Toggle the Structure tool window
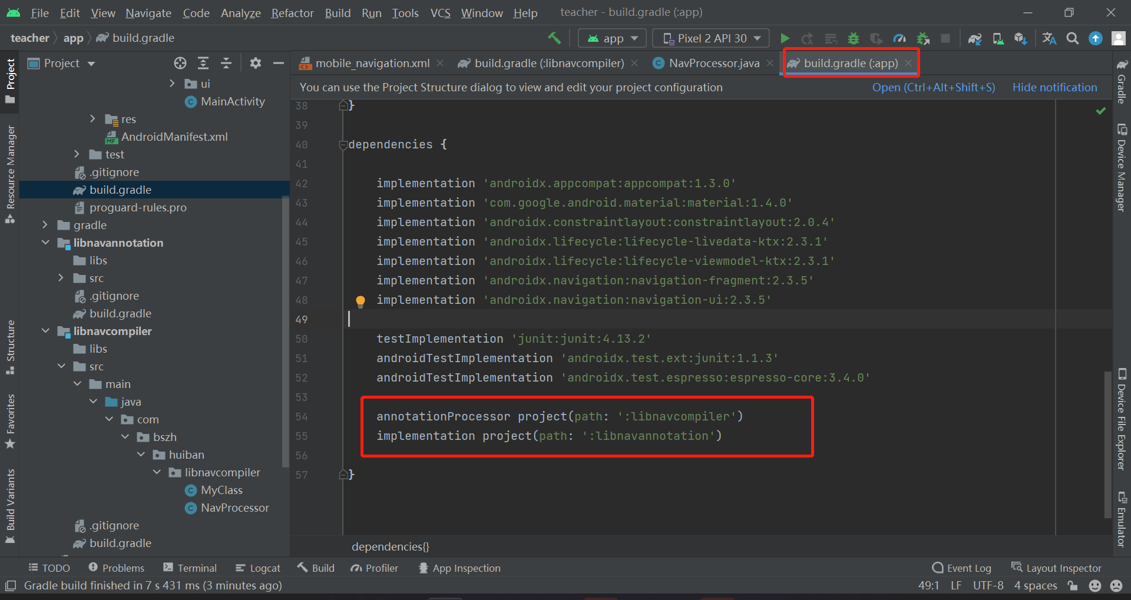This screenshot has width=1131, height=600. coord(10,347)
